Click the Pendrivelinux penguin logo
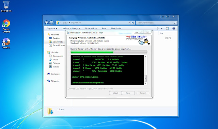The height and width of the screenshot is (129, 218). pyautogui.click(x=144, y=42)
